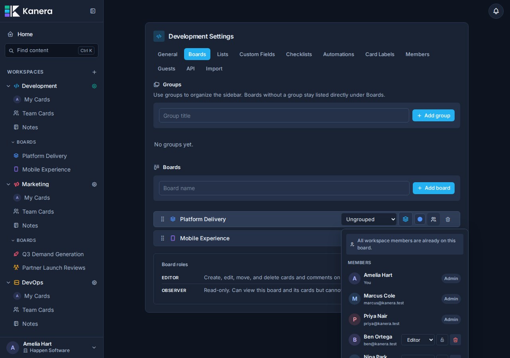The width and height of the screenshot is (510, 358).
Task: Pick Platform Delivery board color
Action: (x=420, y=219)
